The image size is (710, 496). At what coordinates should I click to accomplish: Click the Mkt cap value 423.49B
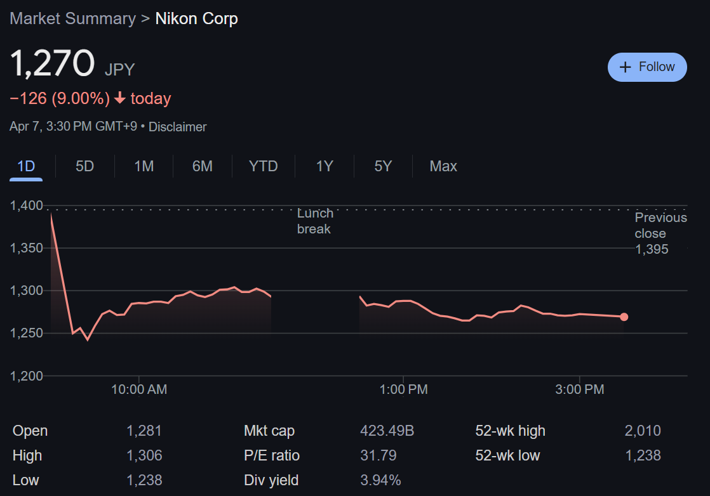coord(387,431)
